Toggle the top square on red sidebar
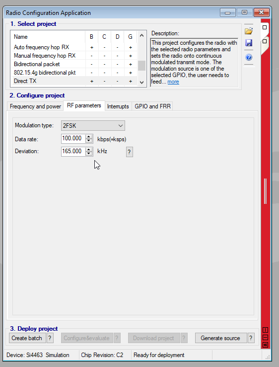The height and width of the screenshot is (367, 279). (265, 27)
